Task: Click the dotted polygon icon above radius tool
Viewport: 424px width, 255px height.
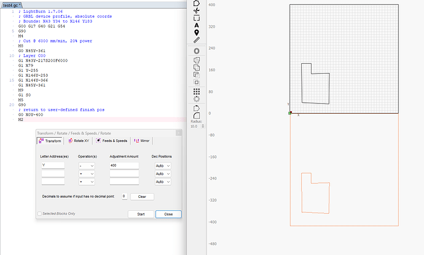Action: coord(197,108)
